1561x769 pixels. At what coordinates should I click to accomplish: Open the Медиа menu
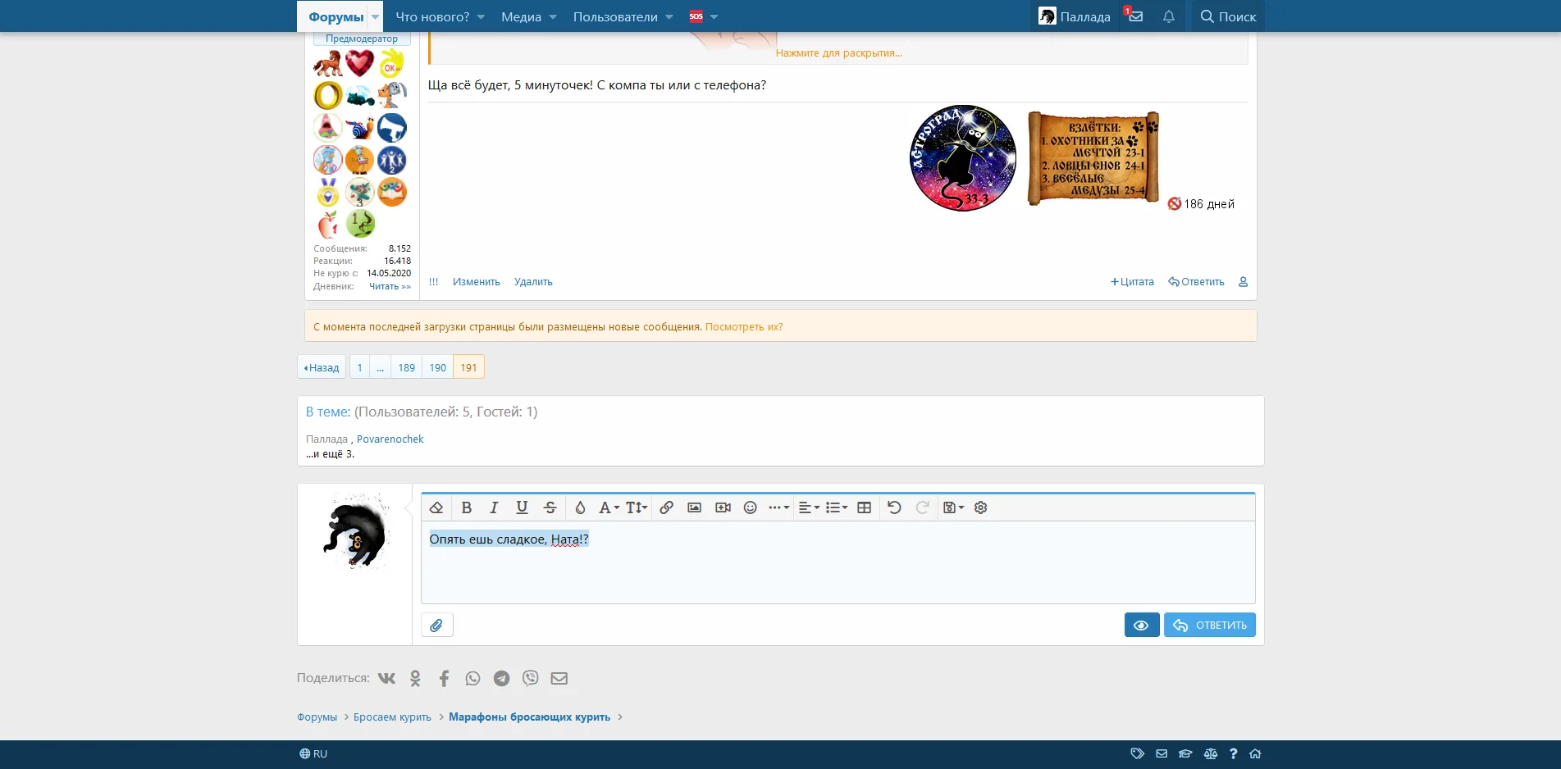pos(521,16)
